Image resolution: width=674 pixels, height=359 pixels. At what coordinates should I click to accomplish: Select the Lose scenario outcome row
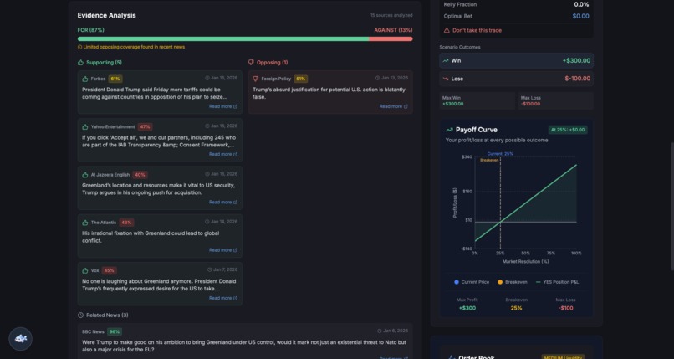click(x=516, y=79)
